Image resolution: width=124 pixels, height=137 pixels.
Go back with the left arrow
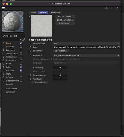(x=107, y=8)
